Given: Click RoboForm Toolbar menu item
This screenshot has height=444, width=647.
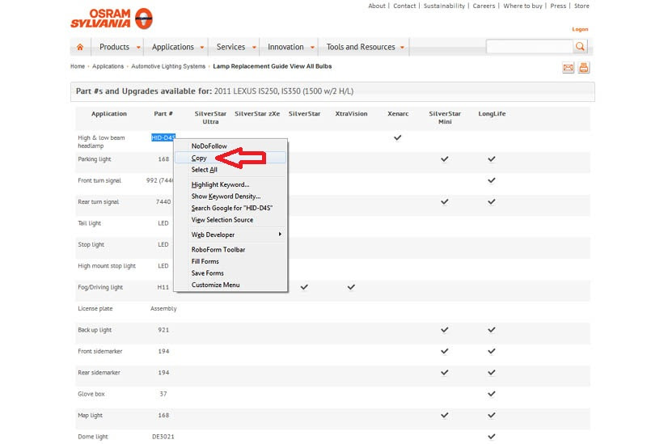Looking at the screenshot, I should click(230, 250).
